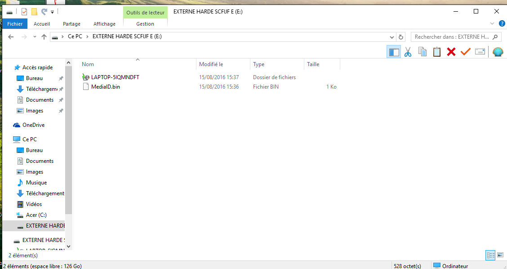Click the red X delete icon
Viewport: 507px width, 269px height.
(451, 52)
